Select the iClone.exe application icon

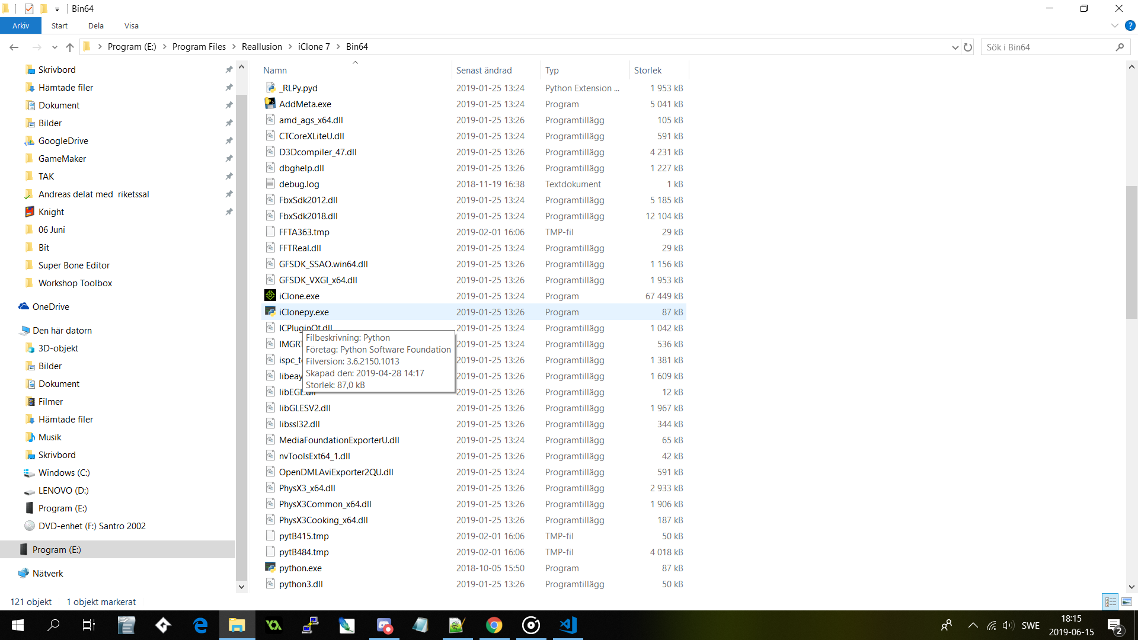click(x=270, y=295)
